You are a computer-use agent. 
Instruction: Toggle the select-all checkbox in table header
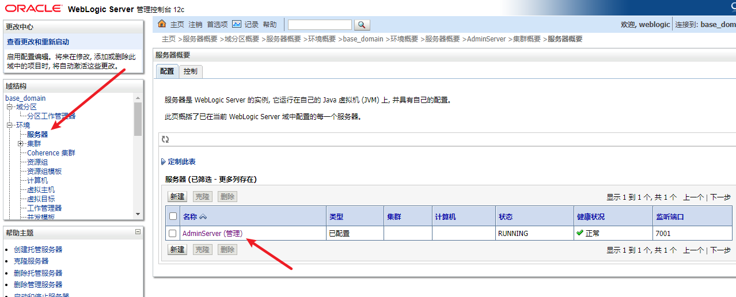pos(173,216)
